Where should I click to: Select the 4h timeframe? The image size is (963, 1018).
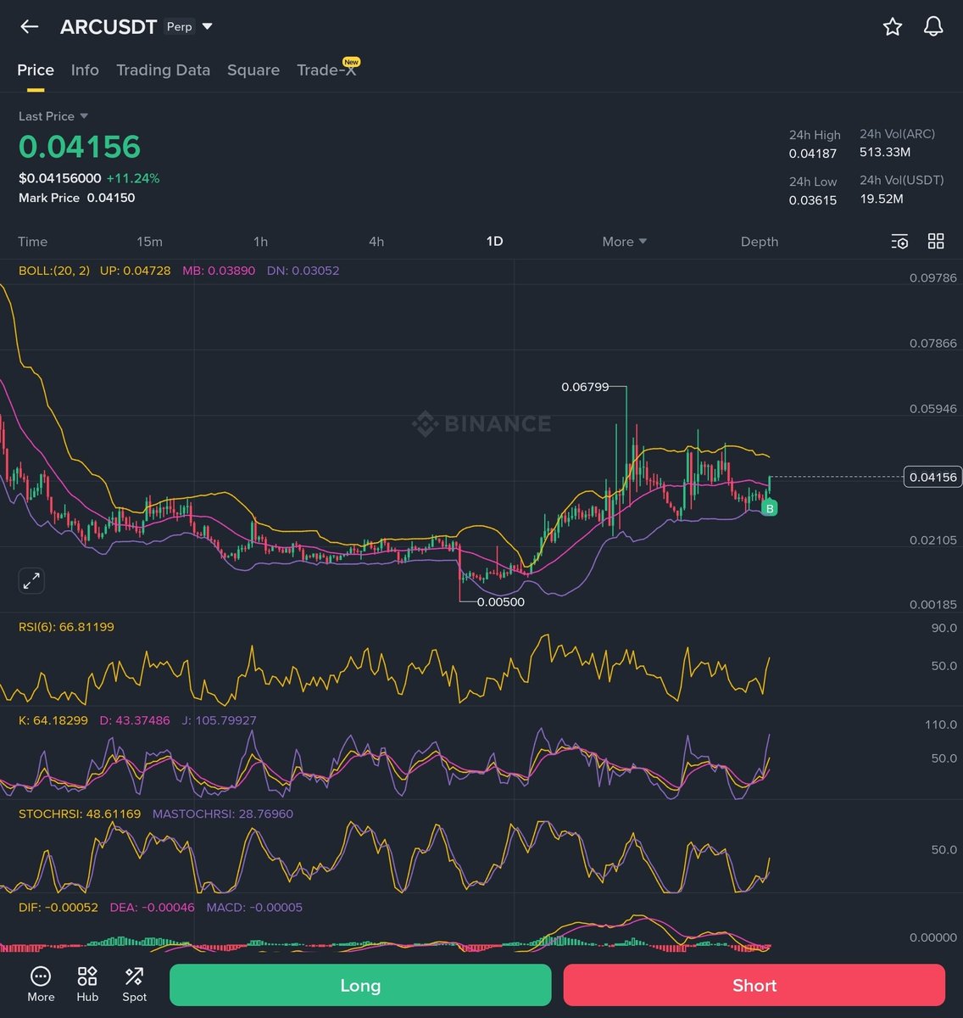(376, 242)
